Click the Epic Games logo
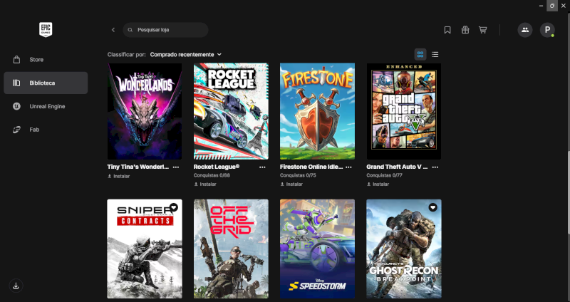This screenshot has height=302, width=570. tap(46, 30)
